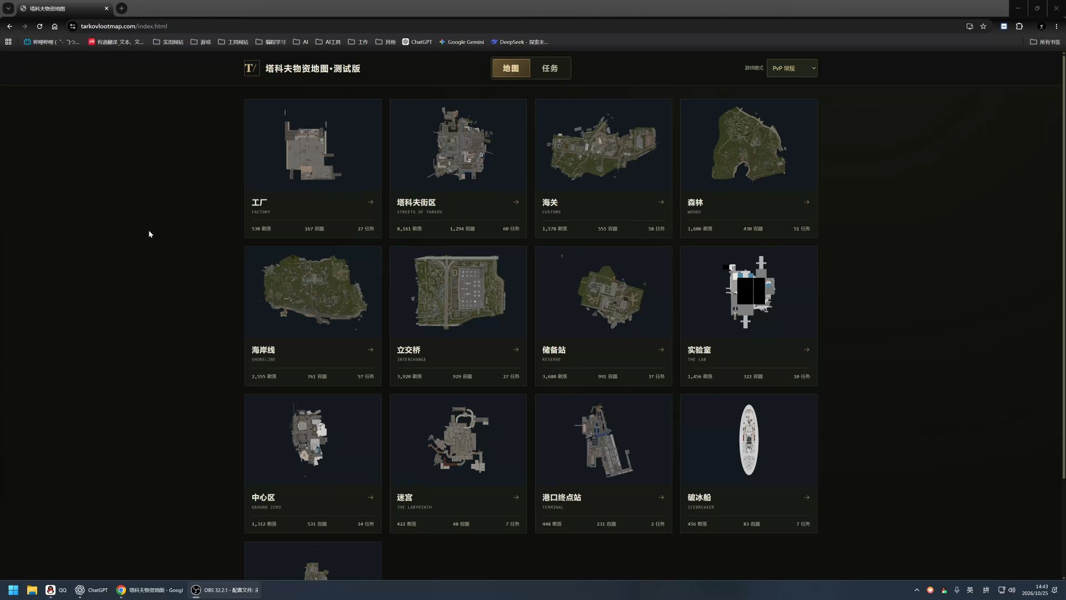Viewport: 1066px width, 600px height.
Task: Reload the page with browser refresh icon
Action: pos(39,26)
